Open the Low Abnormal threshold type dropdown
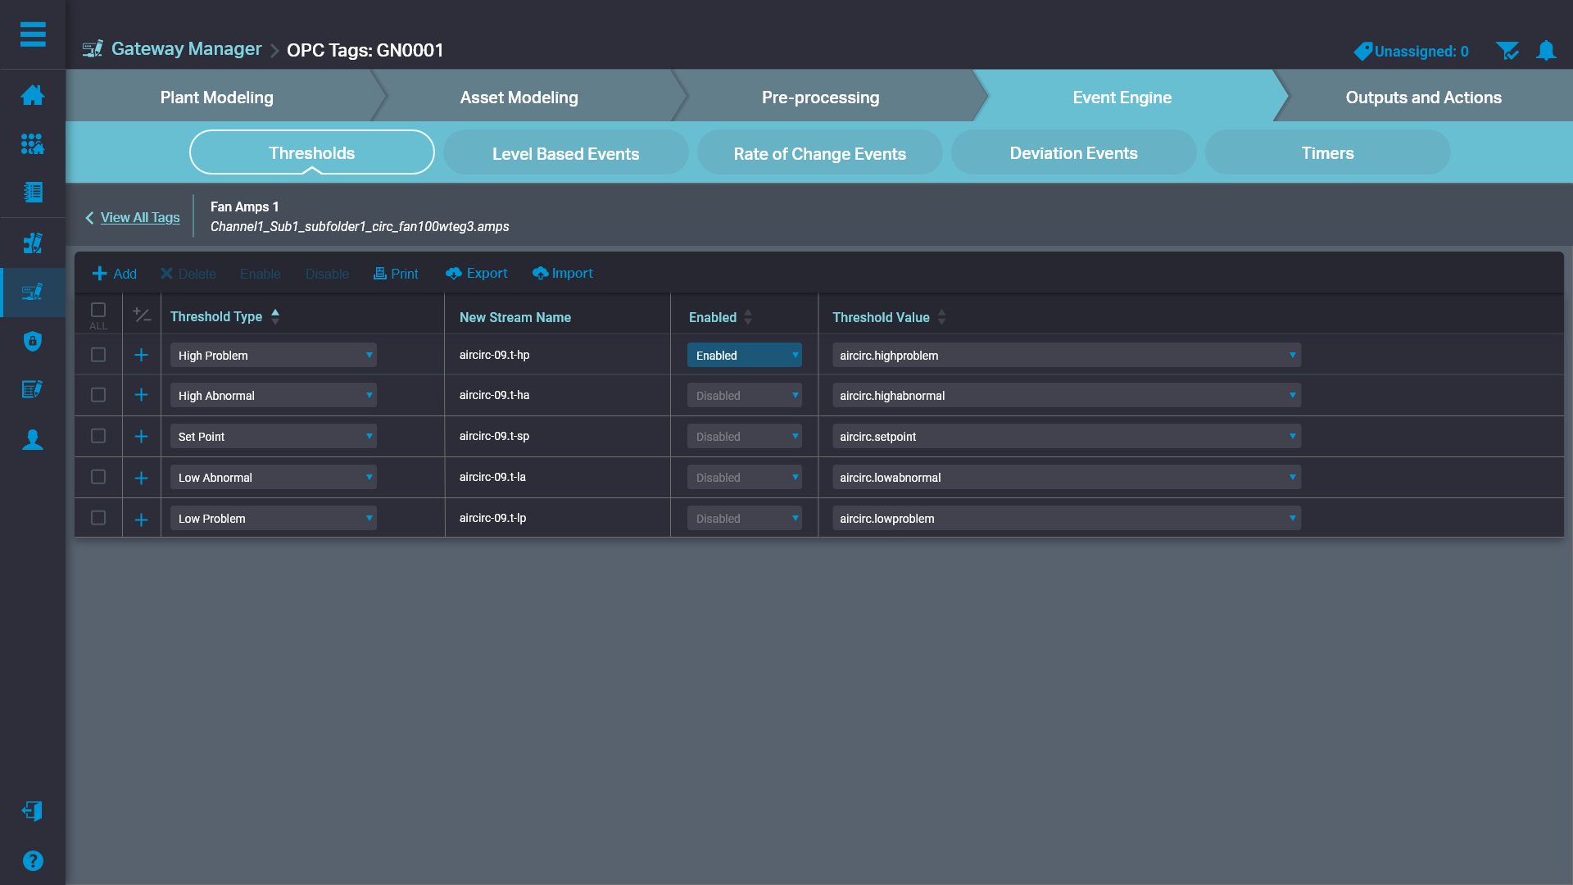 pos(274,477)
